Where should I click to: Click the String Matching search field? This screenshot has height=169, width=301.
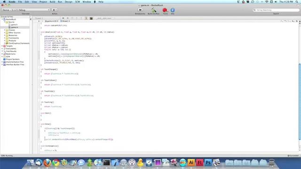click(276, 10)
